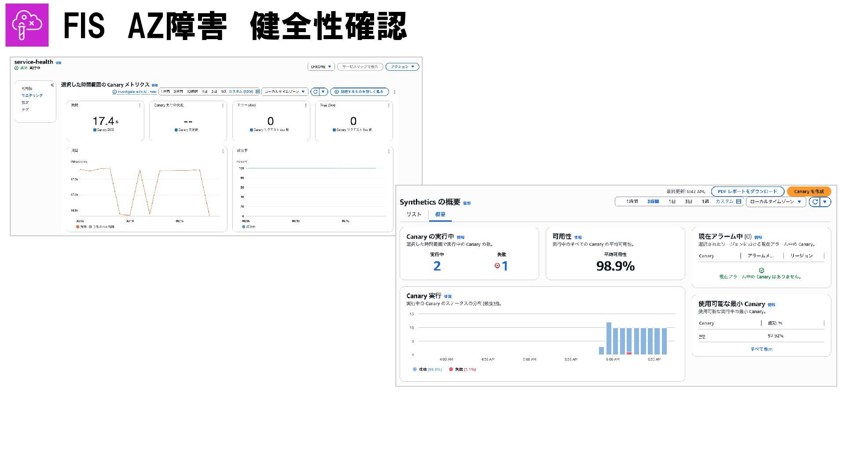Open the wp canary link

pyautogui.click(x=702, y=336)
